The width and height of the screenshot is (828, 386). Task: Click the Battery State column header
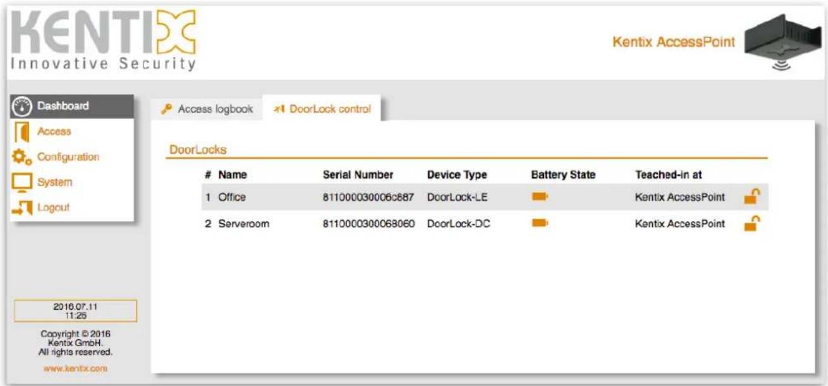tap(563, 175)
